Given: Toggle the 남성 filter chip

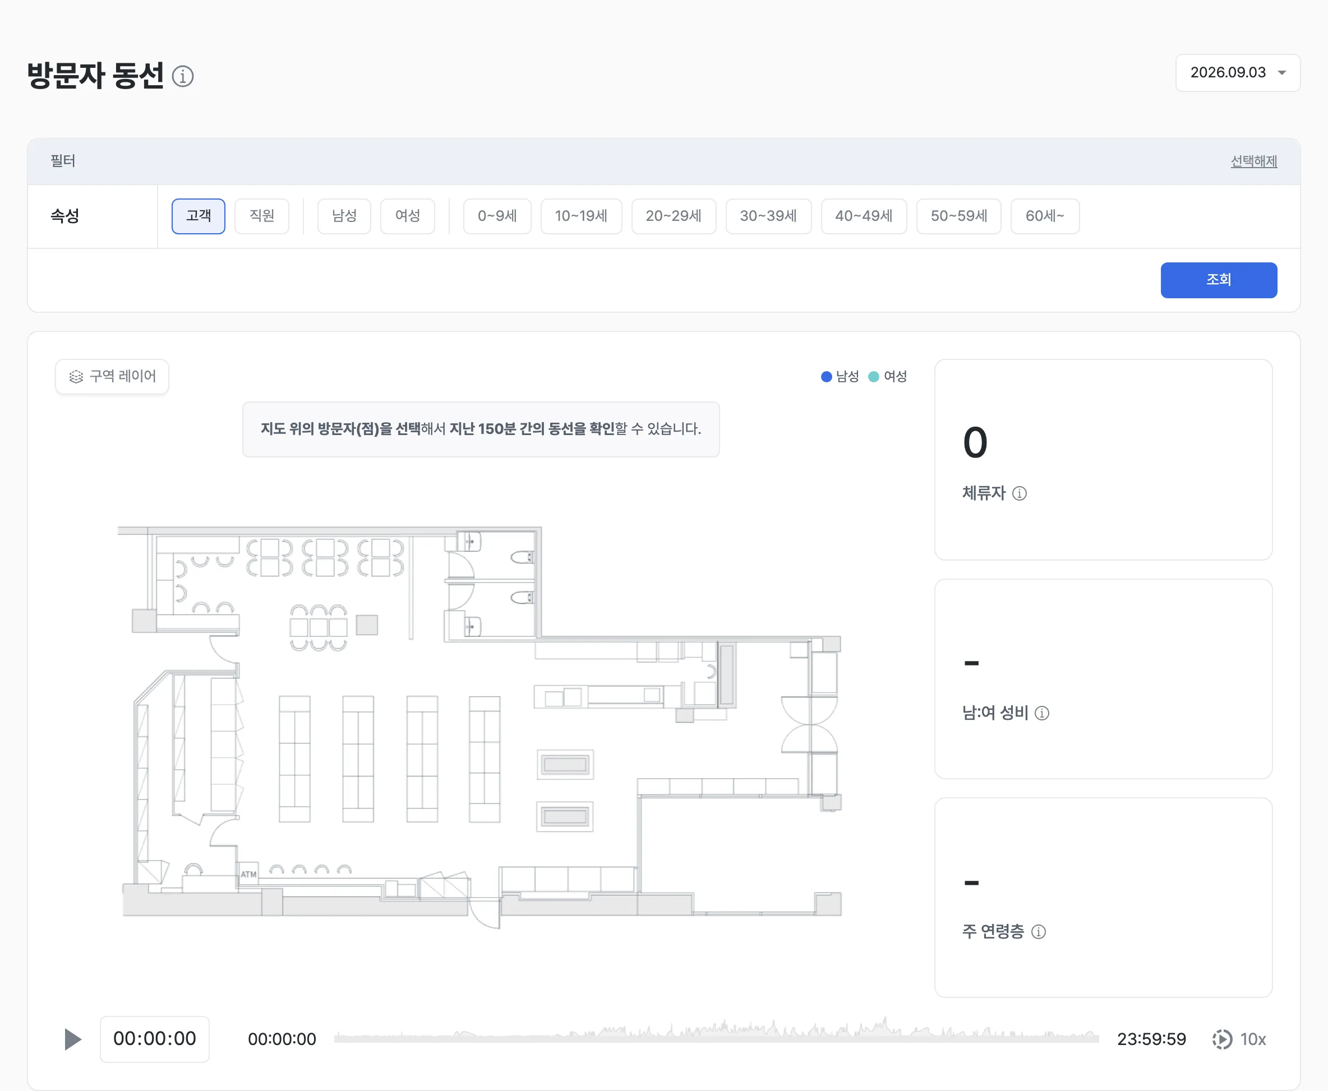Looking at the screenshot, I should (x=344, y=216).
